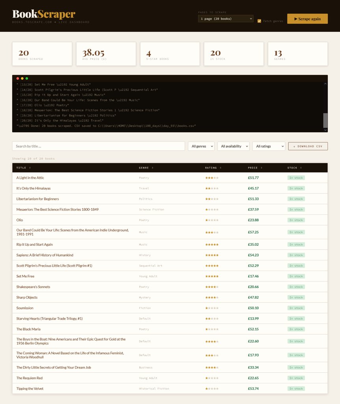Open the pages to scrape dropdown
Viewport: 340px width, 404px height.
(226, 19)
